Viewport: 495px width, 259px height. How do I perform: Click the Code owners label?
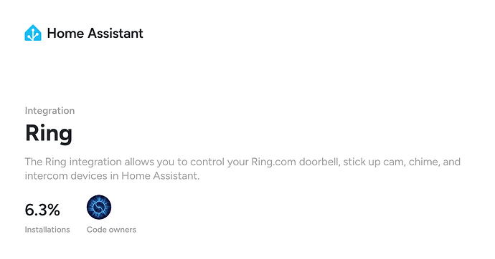(111, 230)
